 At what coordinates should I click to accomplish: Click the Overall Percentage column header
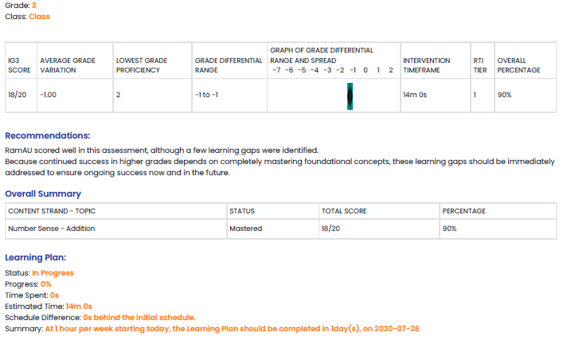click(x=518, y=65)
